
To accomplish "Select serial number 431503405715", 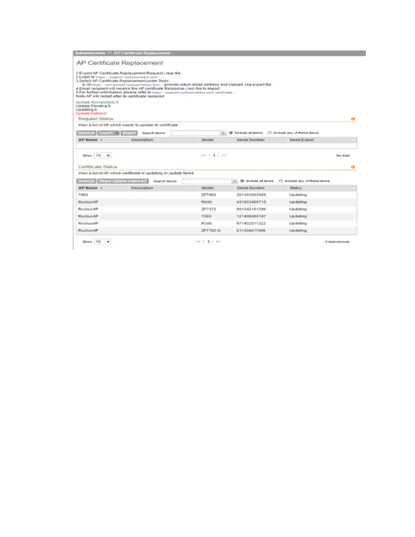I will (x=251, y=202).
